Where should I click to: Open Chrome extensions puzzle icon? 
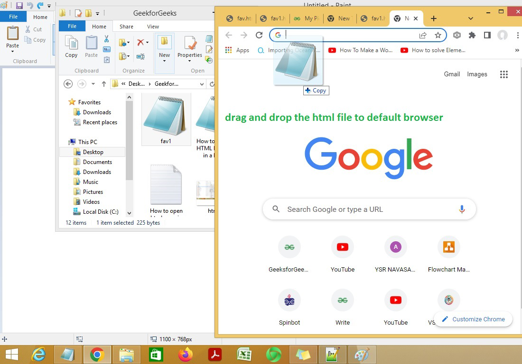pyautogui.click(x=472, y=35)
